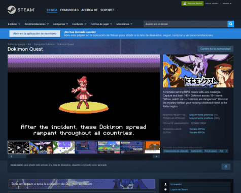Click the Instalar Steam button
The width and height of the screenshot is (241, 193).
pos(192,4)
